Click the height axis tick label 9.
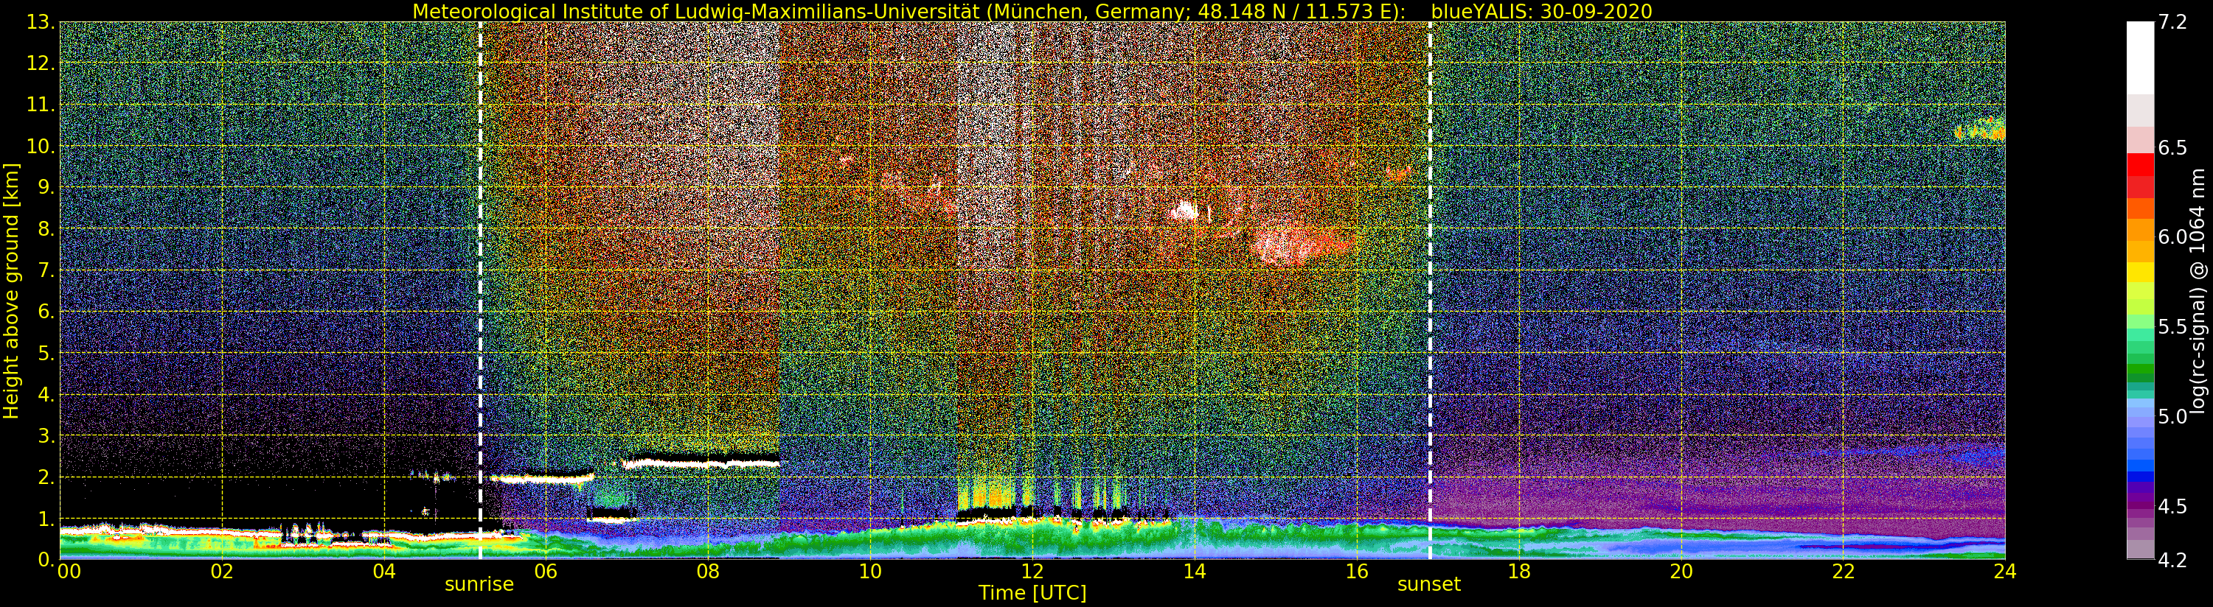 click(x=46, y=187)
